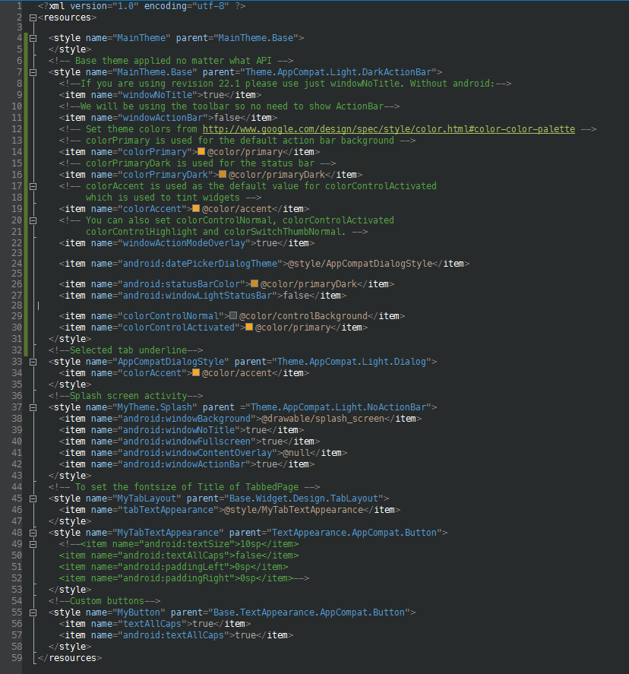Place cursor on "windowActionBar" on line 11

163,117
